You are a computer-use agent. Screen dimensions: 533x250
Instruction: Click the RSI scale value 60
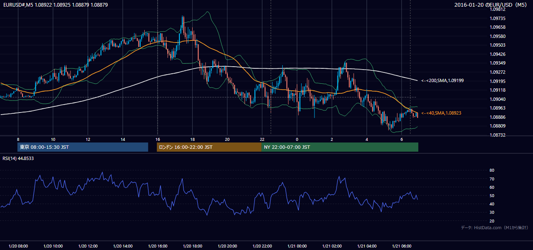pos(492,187)
